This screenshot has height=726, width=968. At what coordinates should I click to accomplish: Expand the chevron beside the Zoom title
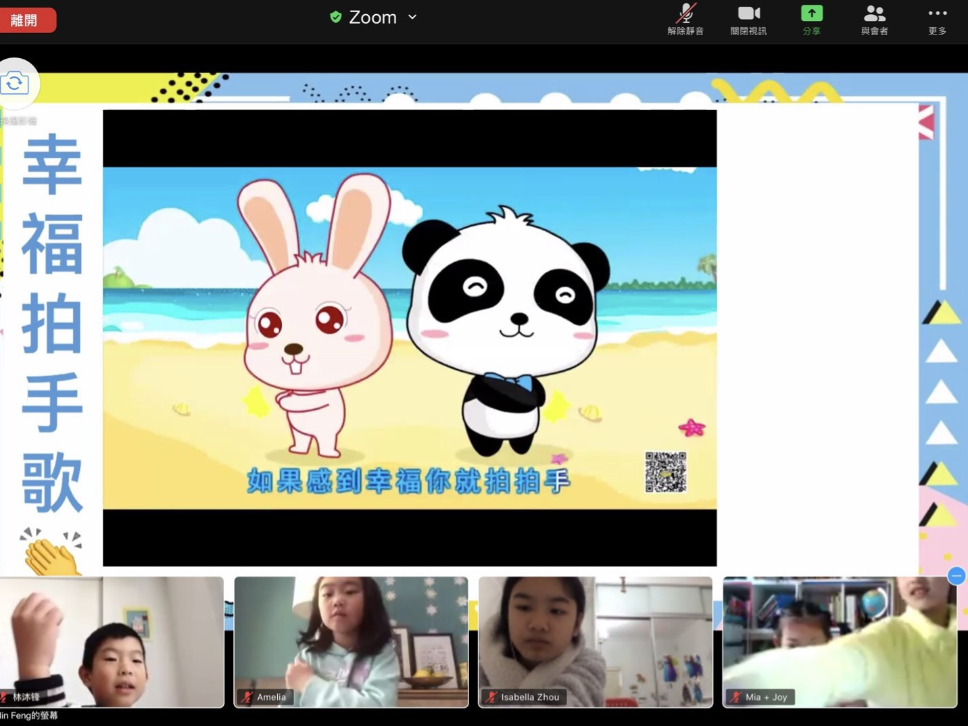(412, 18)
